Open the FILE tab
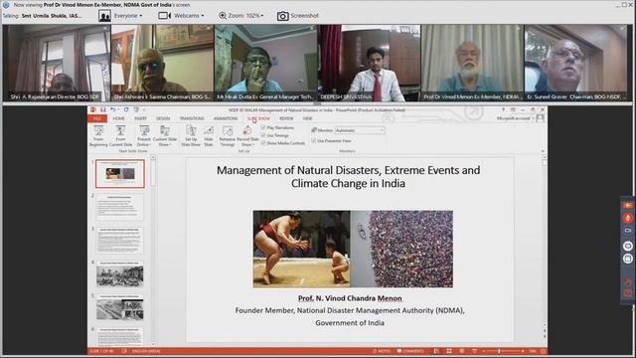Screen dimensions: 636x358 point(97,118)
